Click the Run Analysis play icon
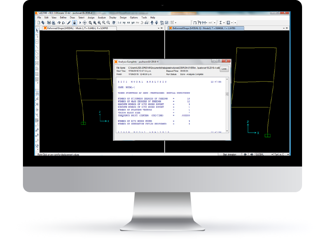The width and height of the screenshot is (325, 249). [80, 23]
